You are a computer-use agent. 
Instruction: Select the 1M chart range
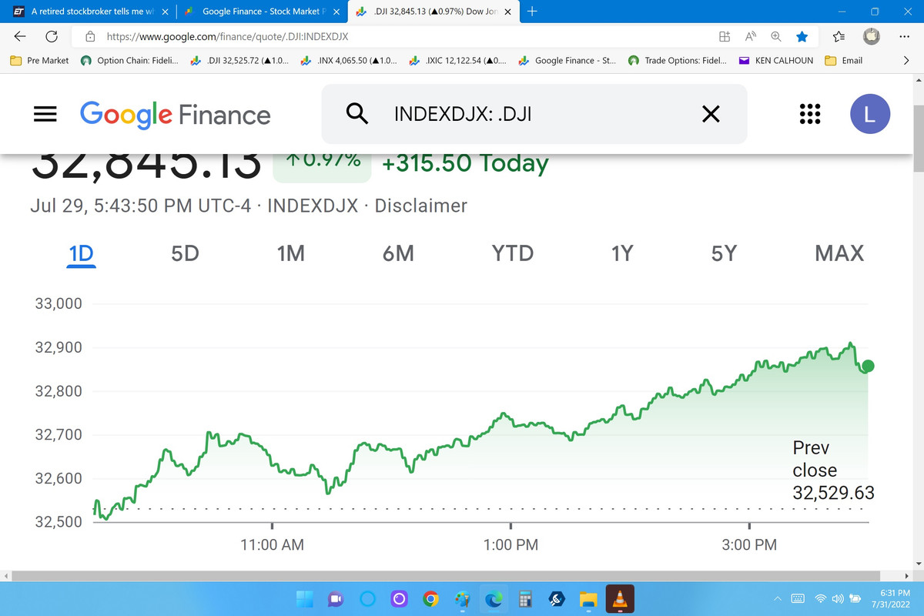(x=291, y=253)
